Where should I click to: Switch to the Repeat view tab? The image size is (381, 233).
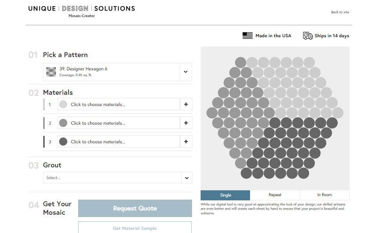275,195
